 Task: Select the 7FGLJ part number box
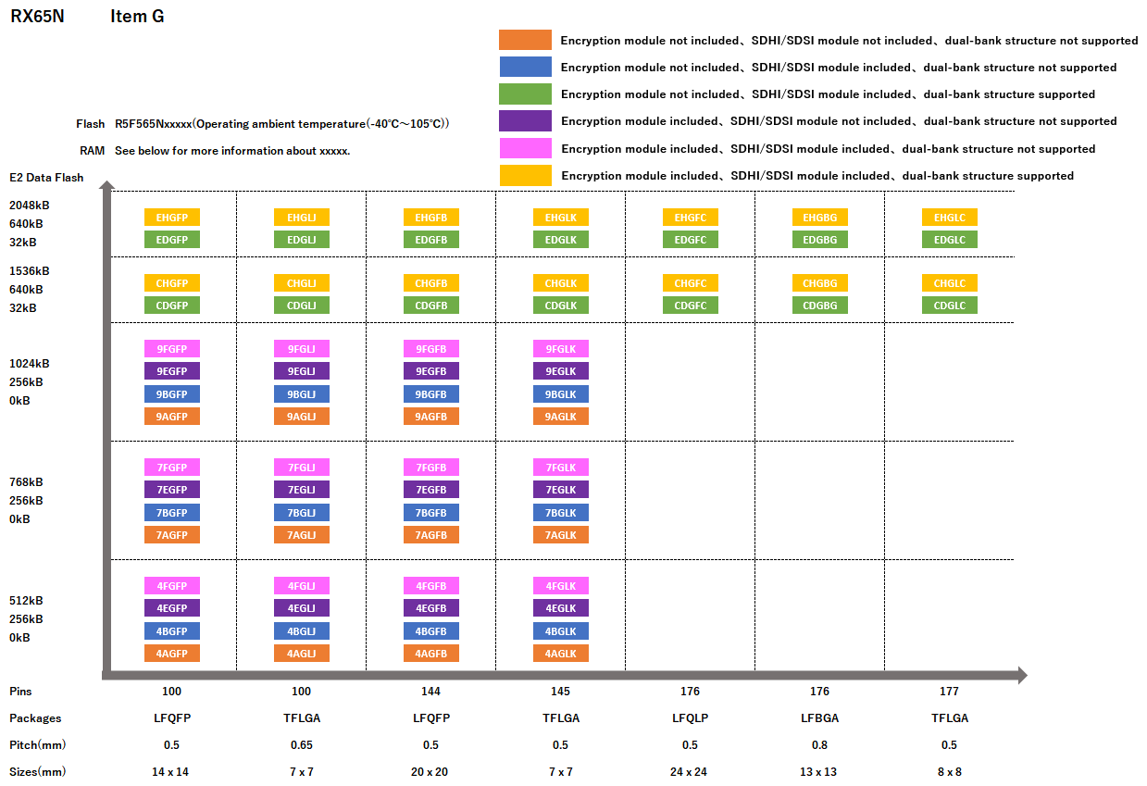click(301, 468)
